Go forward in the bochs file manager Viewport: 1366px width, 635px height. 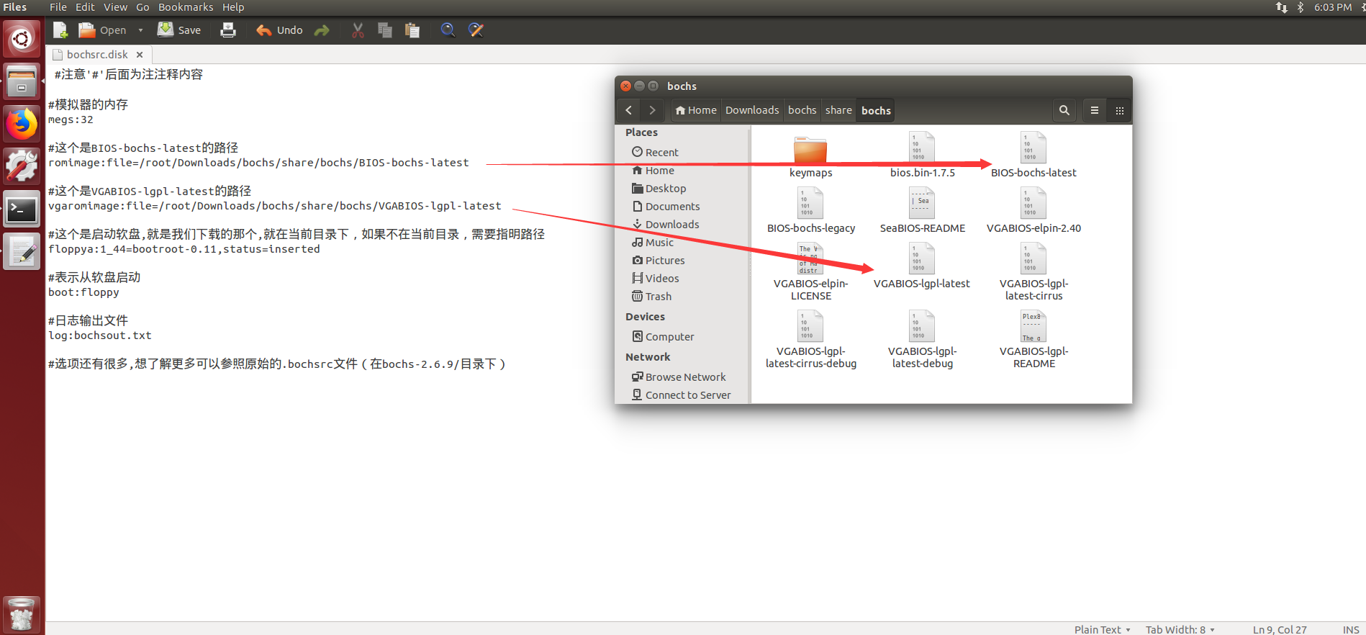point(652,110)
